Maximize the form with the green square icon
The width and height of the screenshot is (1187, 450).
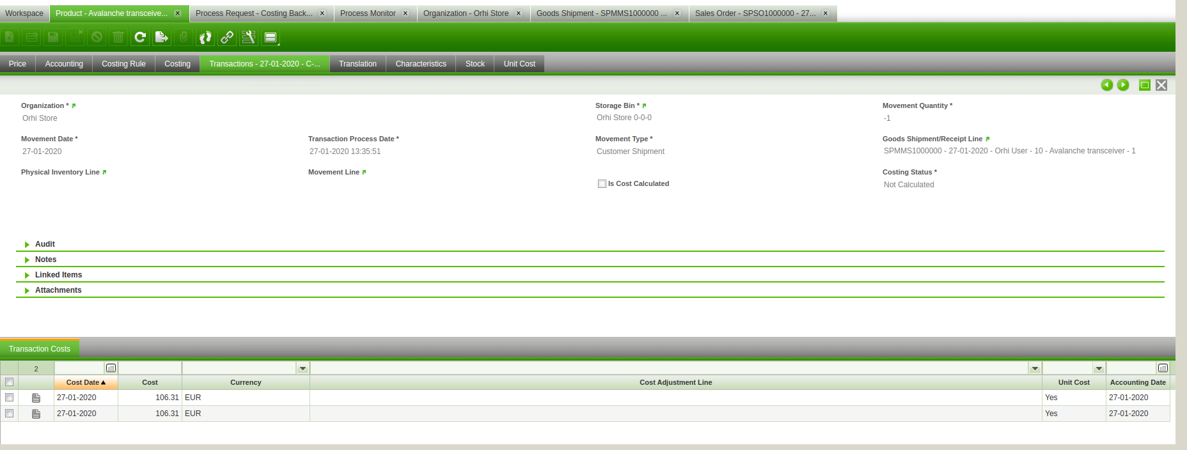click(x=1145, y=85)
